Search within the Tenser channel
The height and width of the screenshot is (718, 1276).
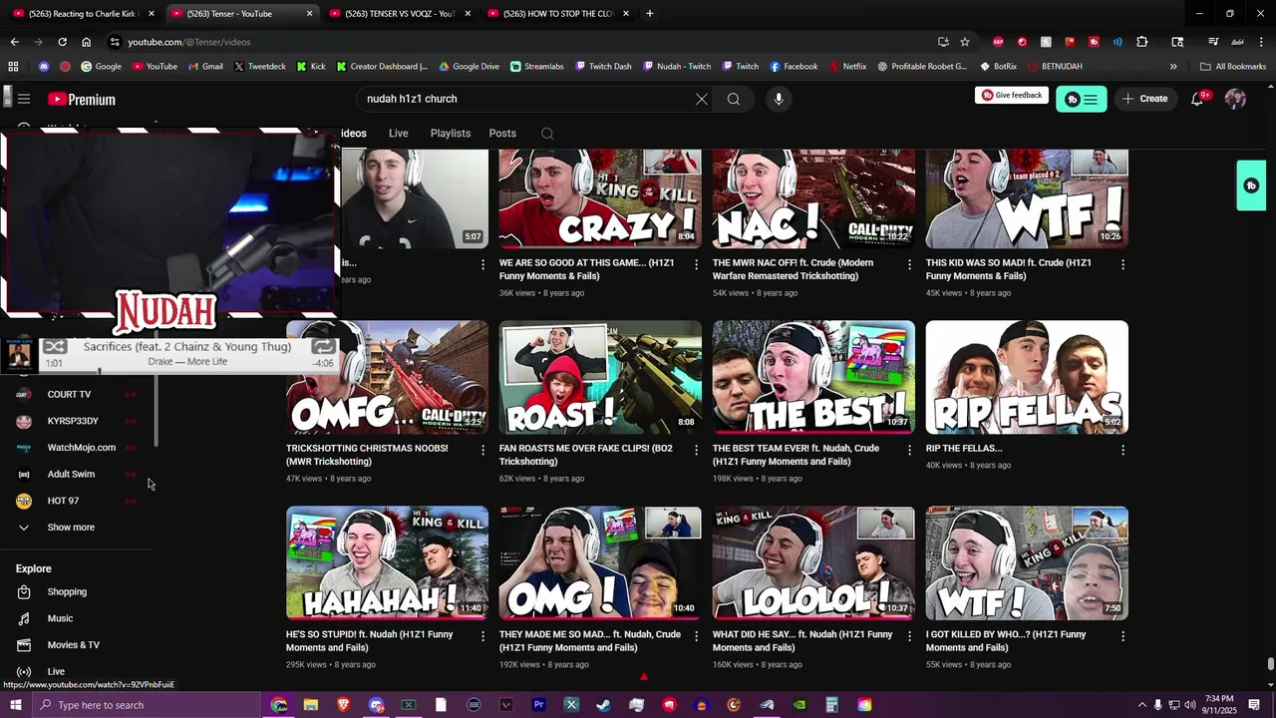pyautogui.click(x=547, y=134)
